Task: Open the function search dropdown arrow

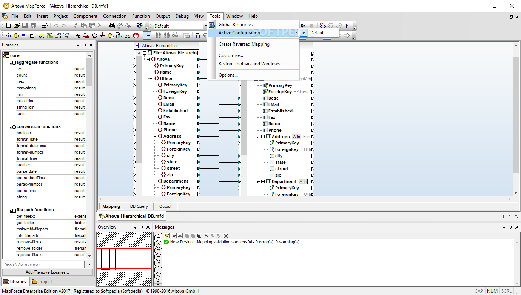Action: tap(89, 264)
